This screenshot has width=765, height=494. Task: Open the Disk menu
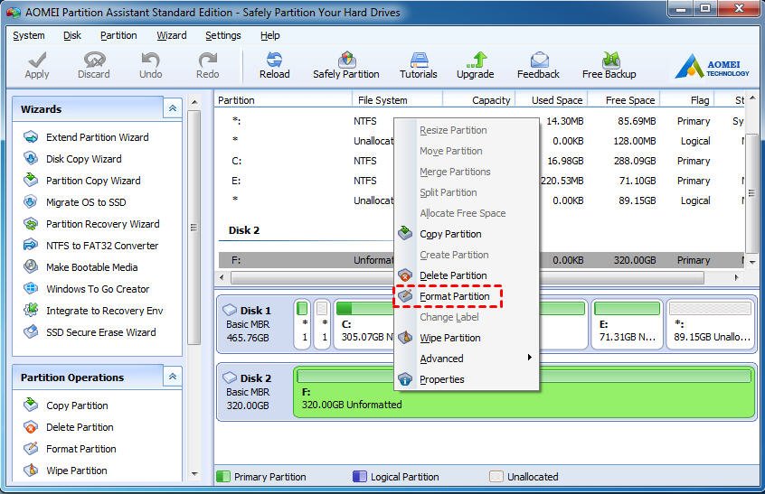click(x=71, y=35)
